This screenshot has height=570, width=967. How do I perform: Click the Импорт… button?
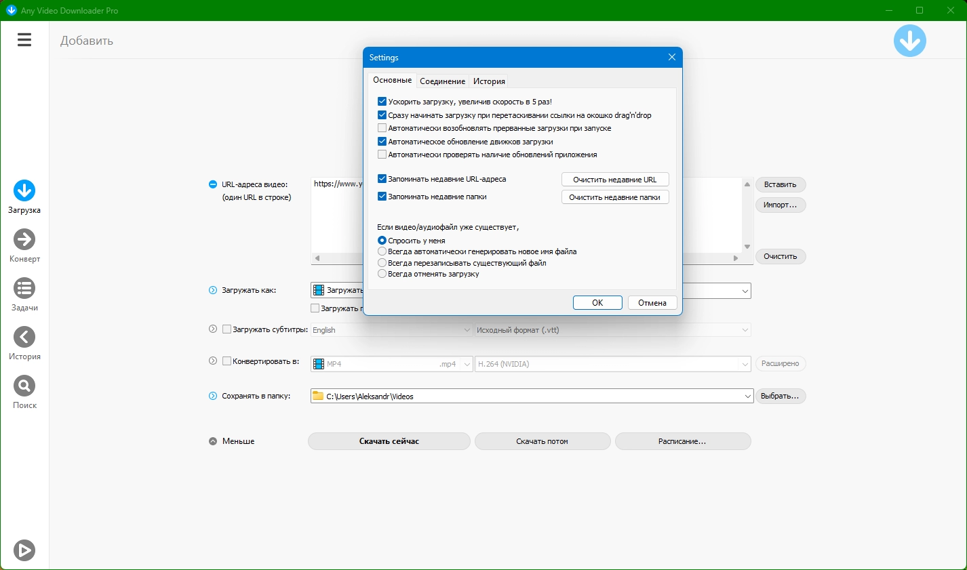781,205
